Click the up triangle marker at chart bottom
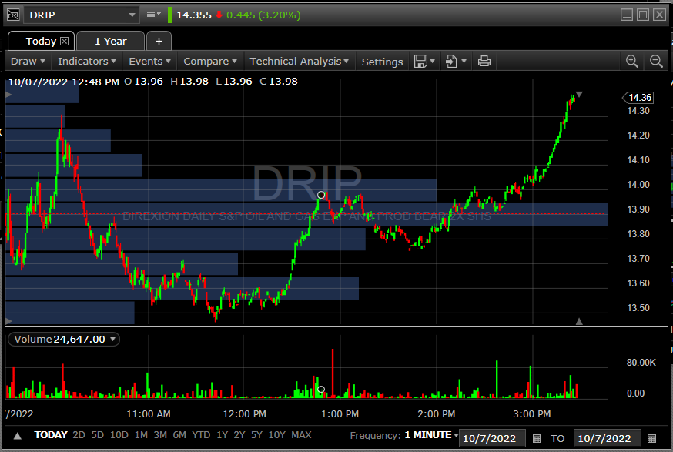The width and height of the screenshot is (673, 452). coord(579,321)
